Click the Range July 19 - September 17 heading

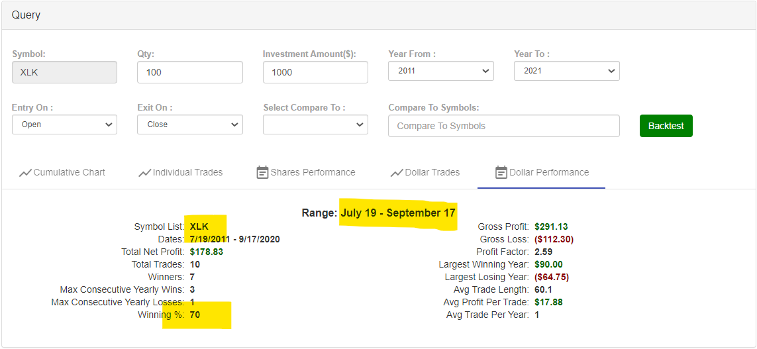coord(379,213)
